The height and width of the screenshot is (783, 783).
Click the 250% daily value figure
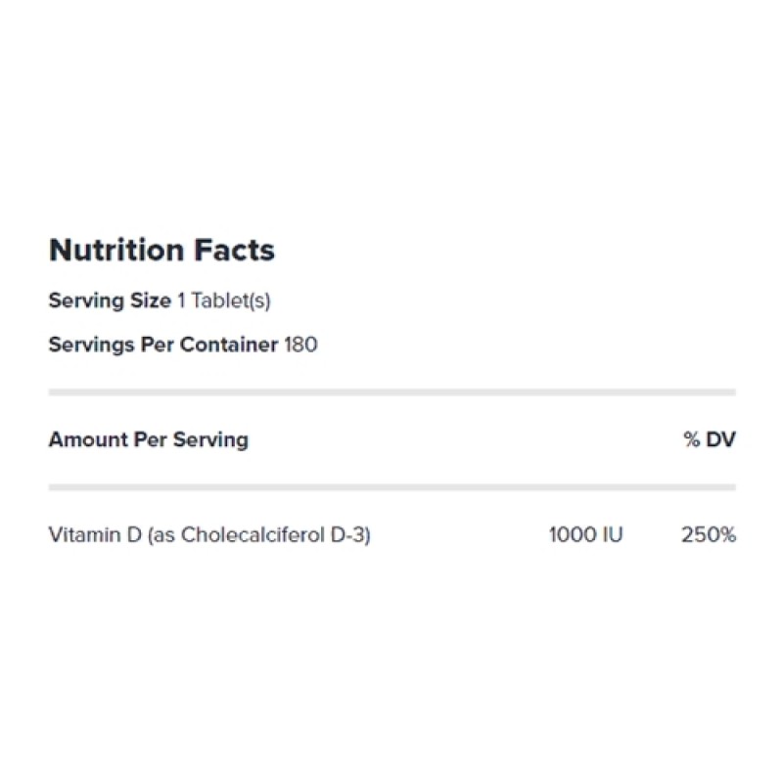pyautogui.click(x=709, y=534)
